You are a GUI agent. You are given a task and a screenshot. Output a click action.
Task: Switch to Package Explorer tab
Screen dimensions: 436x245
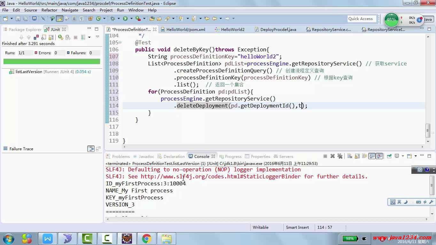click(x=22, y=29)
